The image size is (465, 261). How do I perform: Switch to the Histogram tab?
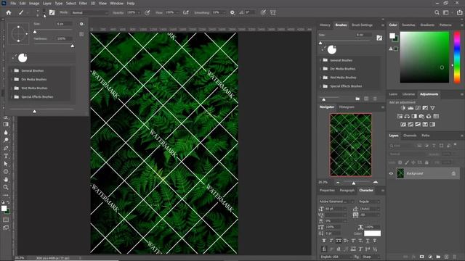point(347,107)
